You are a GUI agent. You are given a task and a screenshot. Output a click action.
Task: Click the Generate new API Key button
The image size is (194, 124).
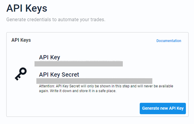[163, 108]
